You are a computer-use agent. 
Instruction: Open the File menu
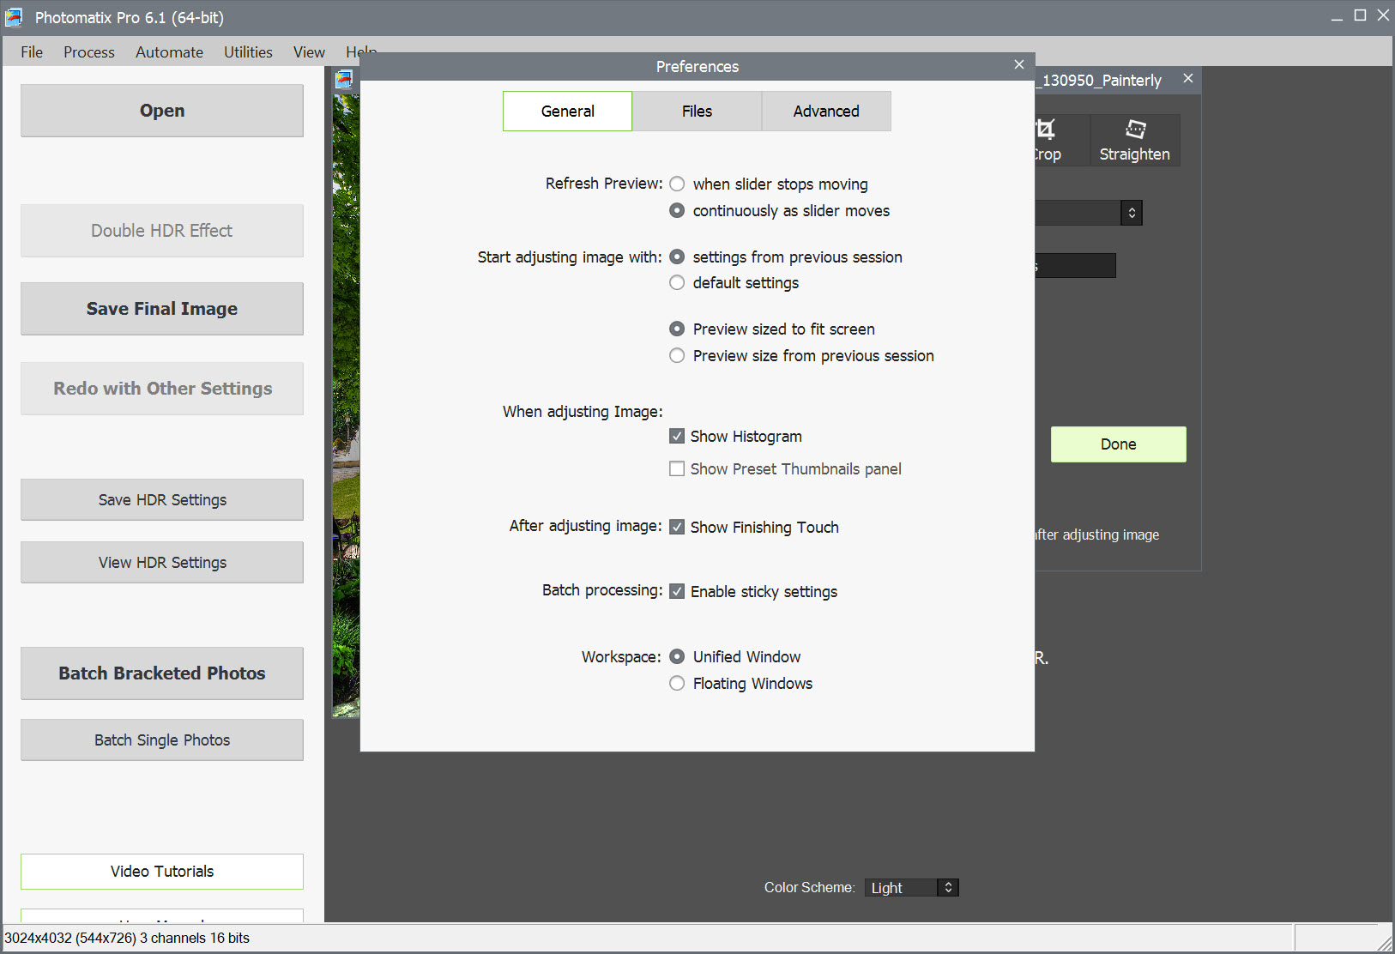[x=32, y=51]
